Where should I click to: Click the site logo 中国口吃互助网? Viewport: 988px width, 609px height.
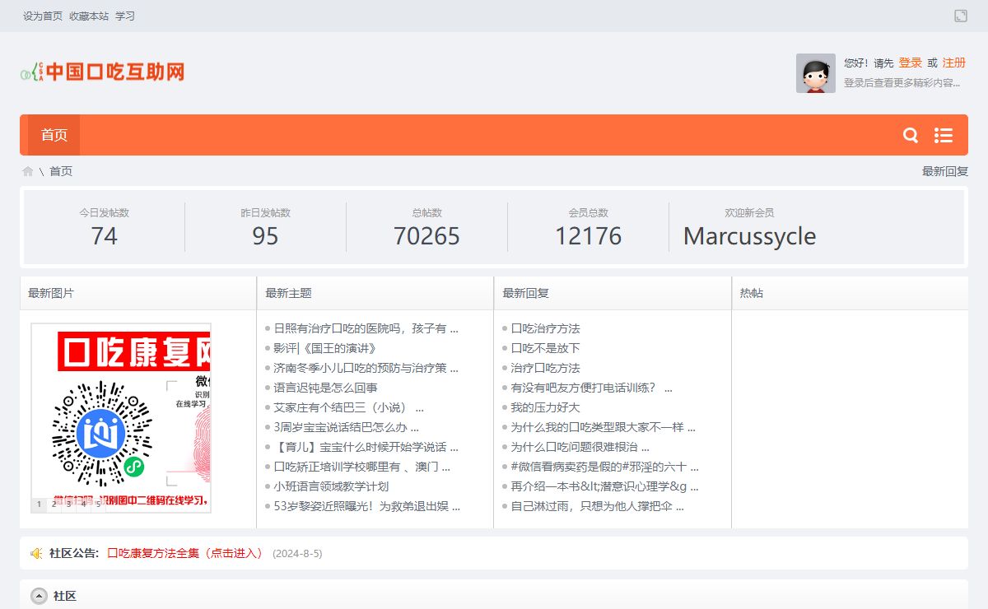click(102, 72)
